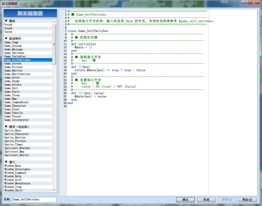The height and width of the screenshot is (206, 262).
Task: Open the Game_Interpreter script
Action: [x=28, y=120]
